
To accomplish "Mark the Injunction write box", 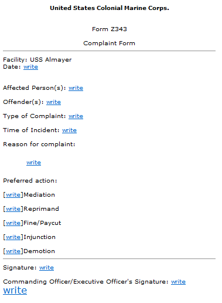I will 13,237.
